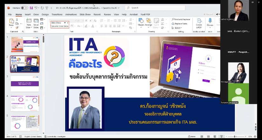This screenshot has height=140, width=262.
Task: Open the Foxit PDF tab
Action: click(145, 15)
